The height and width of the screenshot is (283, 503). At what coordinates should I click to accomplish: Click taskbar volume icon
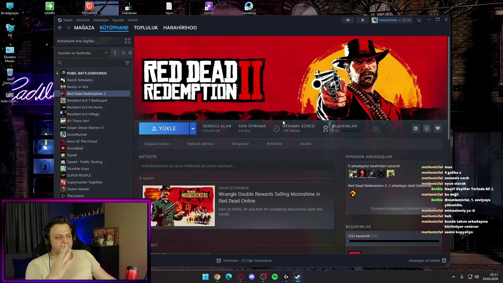click(476, 277)
